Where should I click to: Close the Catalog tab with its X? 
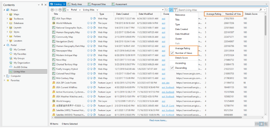click(x=64, y=4)
